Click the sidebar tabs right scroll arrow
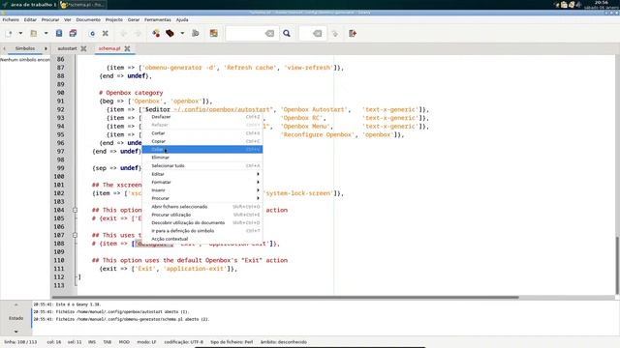 (46, 48)
